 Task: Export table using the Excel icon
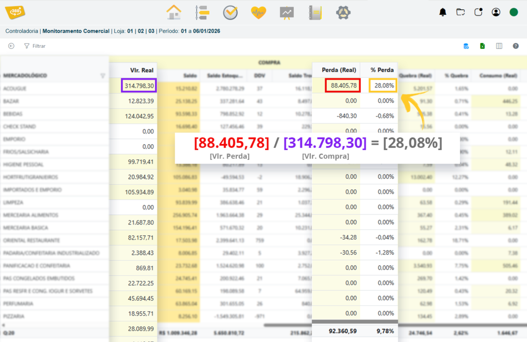click(x=483, y=46)
